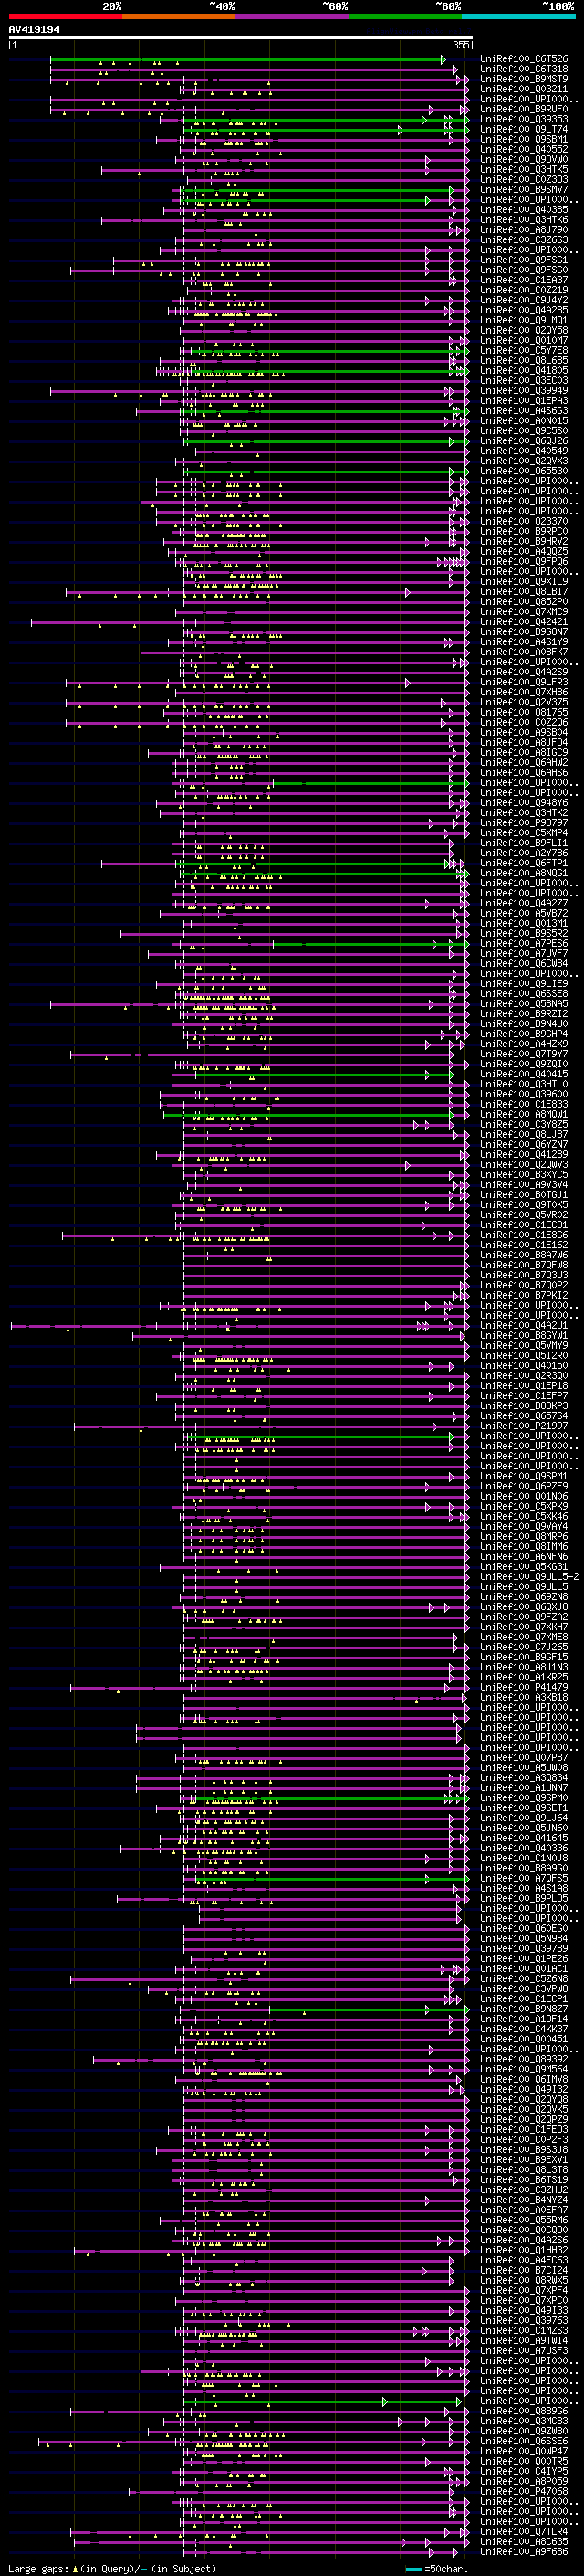Screen dimensions: 584x2576
Task: Select hit UniRef100_Q852P0
Action: tap(524, 602)
